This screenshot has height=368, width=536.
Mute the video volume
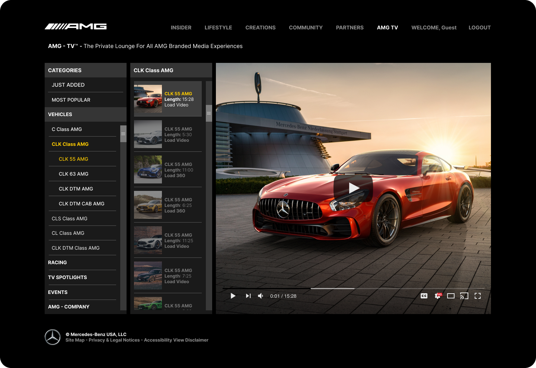pyautogui.click(x=261, y=296)
